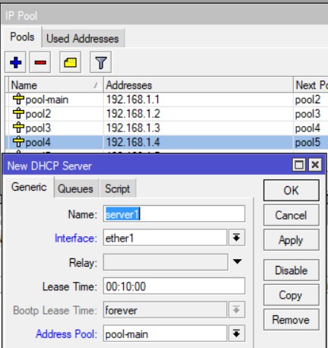Remove the selected pool with the minus icon
Viewport: 328px width, 348px height.
point(40,62)
